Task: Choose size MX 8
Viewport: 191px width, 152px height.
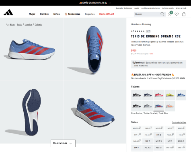Action: [170, 141]
